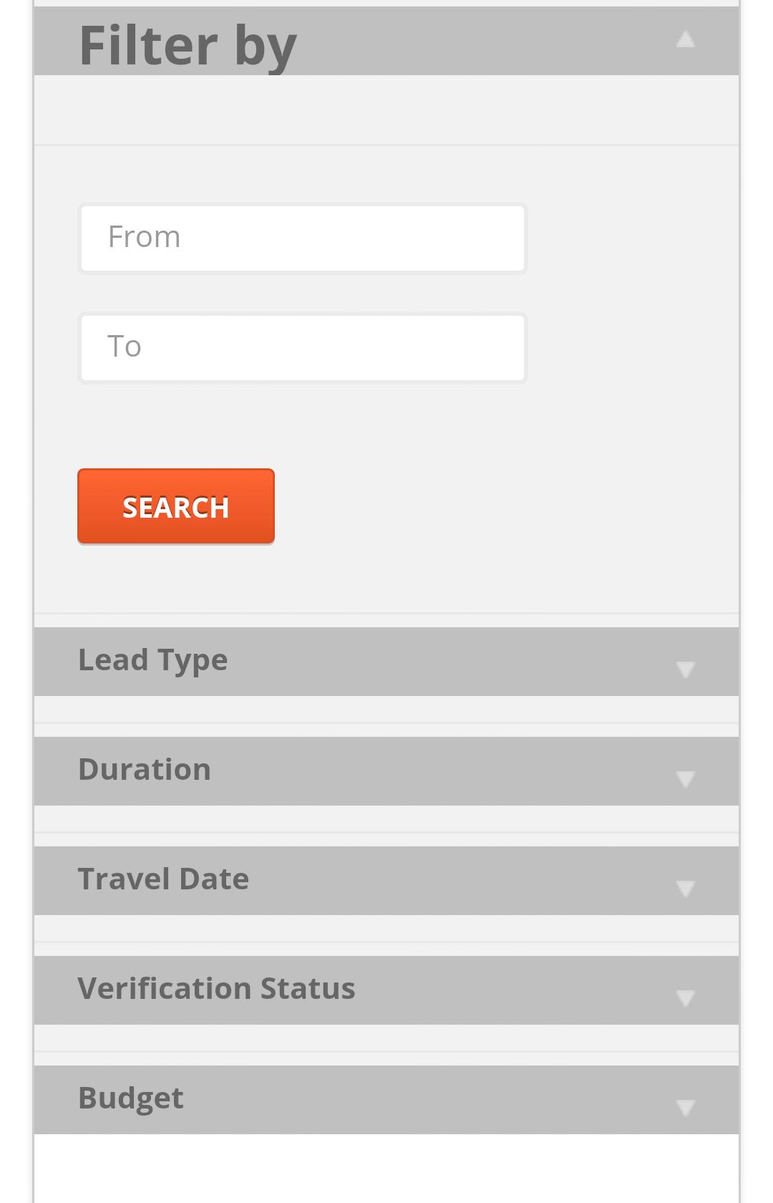773x1203 pixels.
Task: Click the From input field
Action: [x=302, y=237]
